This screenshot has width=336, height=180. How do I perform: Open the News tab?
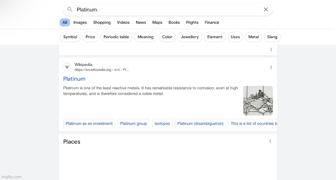coord(141,22)
